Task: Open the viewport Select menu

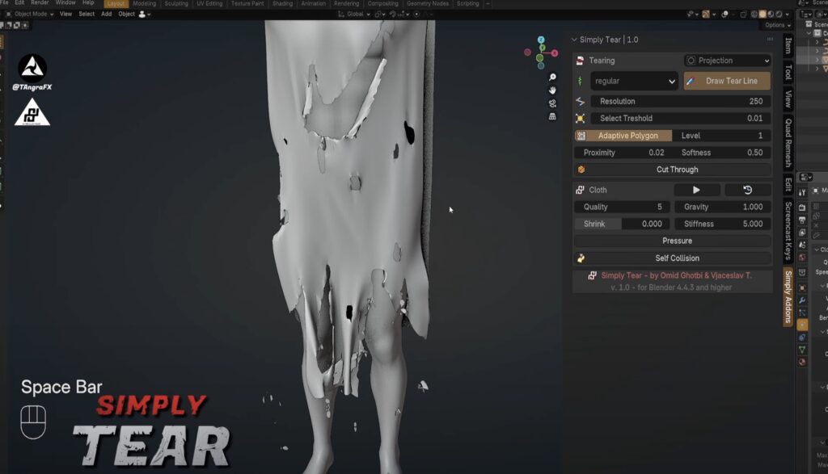Action: pos(87,15)
